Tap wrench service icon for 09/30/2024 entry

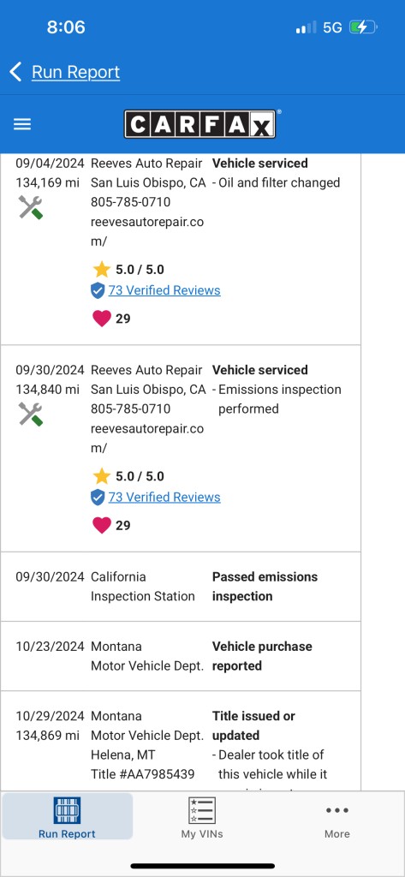(x=31, y=414)
